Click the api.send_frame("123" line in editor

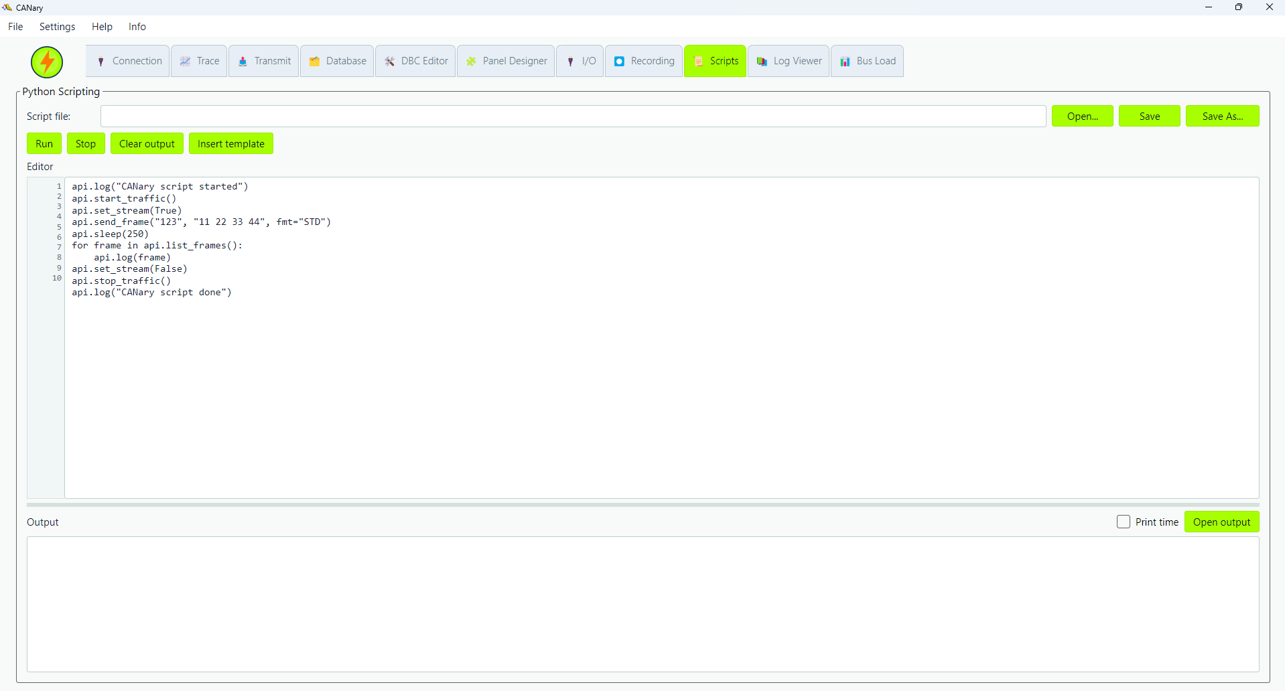click(202, 222)
